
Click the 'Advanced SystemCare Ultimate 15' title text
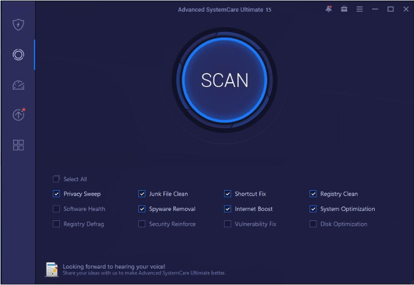(x=224, y=10)
